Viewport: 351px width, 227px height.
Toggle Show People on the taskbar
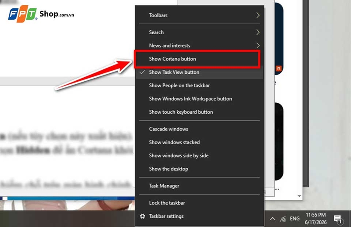pyautogui.click(x=199, y=85)
